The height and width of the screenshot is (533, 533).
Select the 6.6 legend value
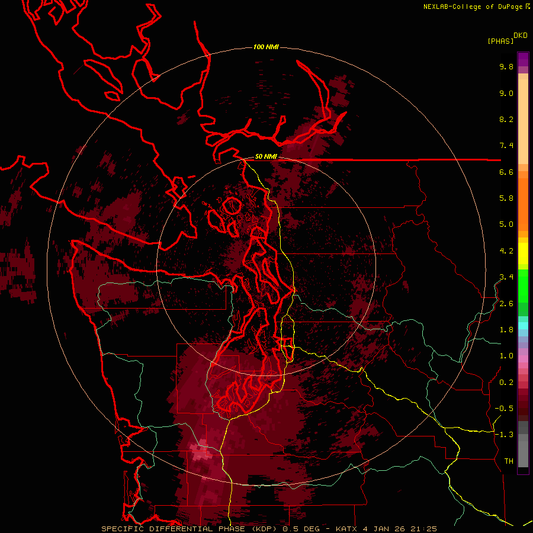506,172
